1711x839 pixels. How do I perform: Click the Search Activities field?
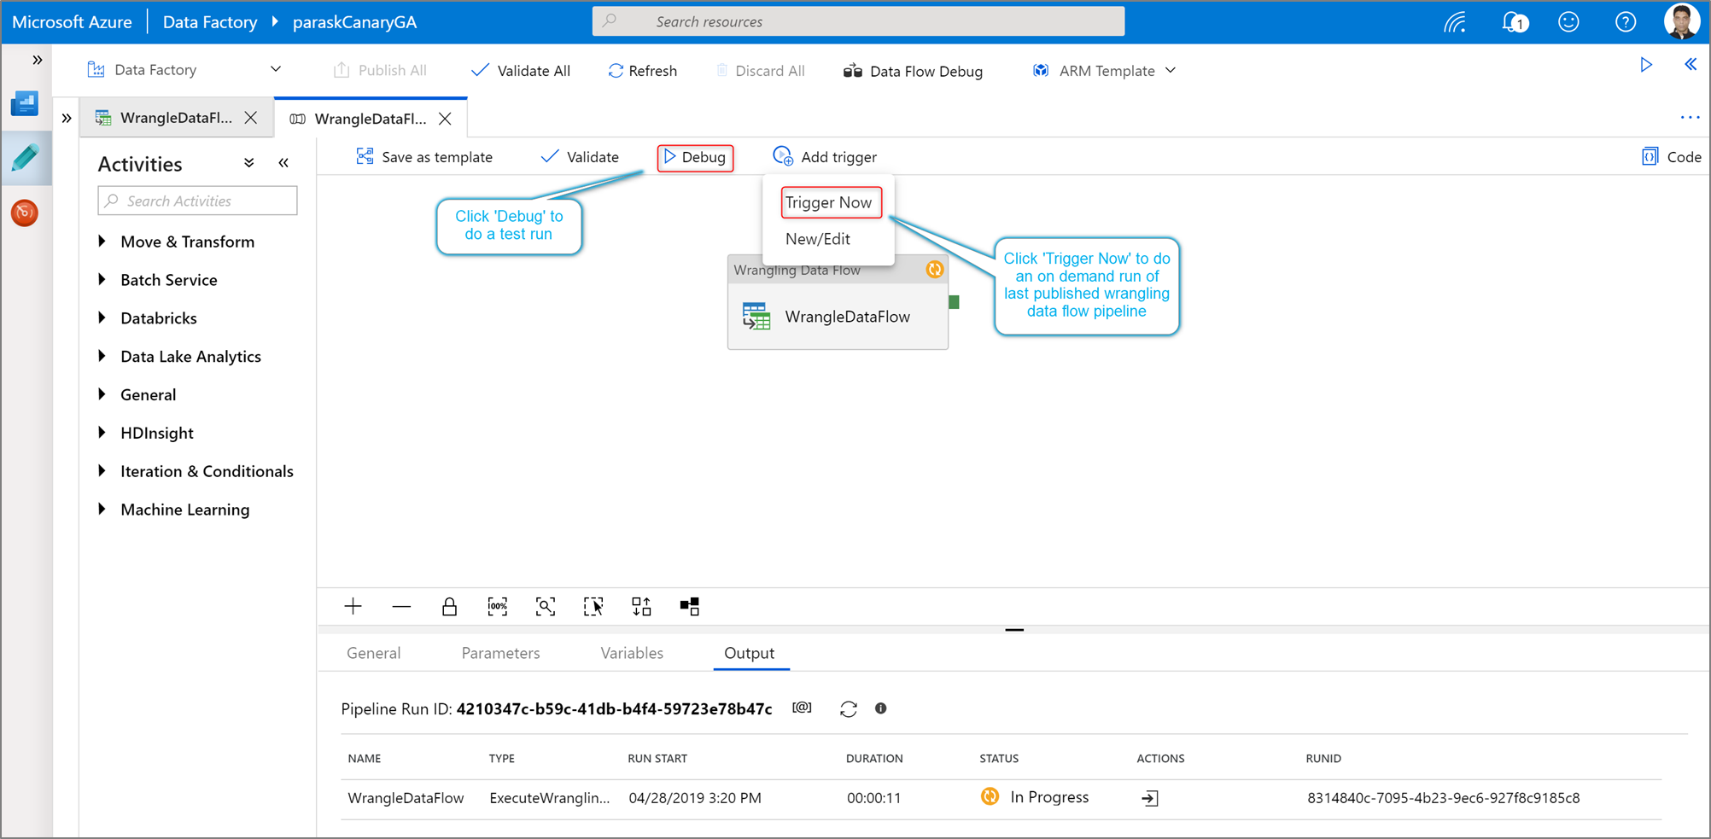click(x=198, y=201)
